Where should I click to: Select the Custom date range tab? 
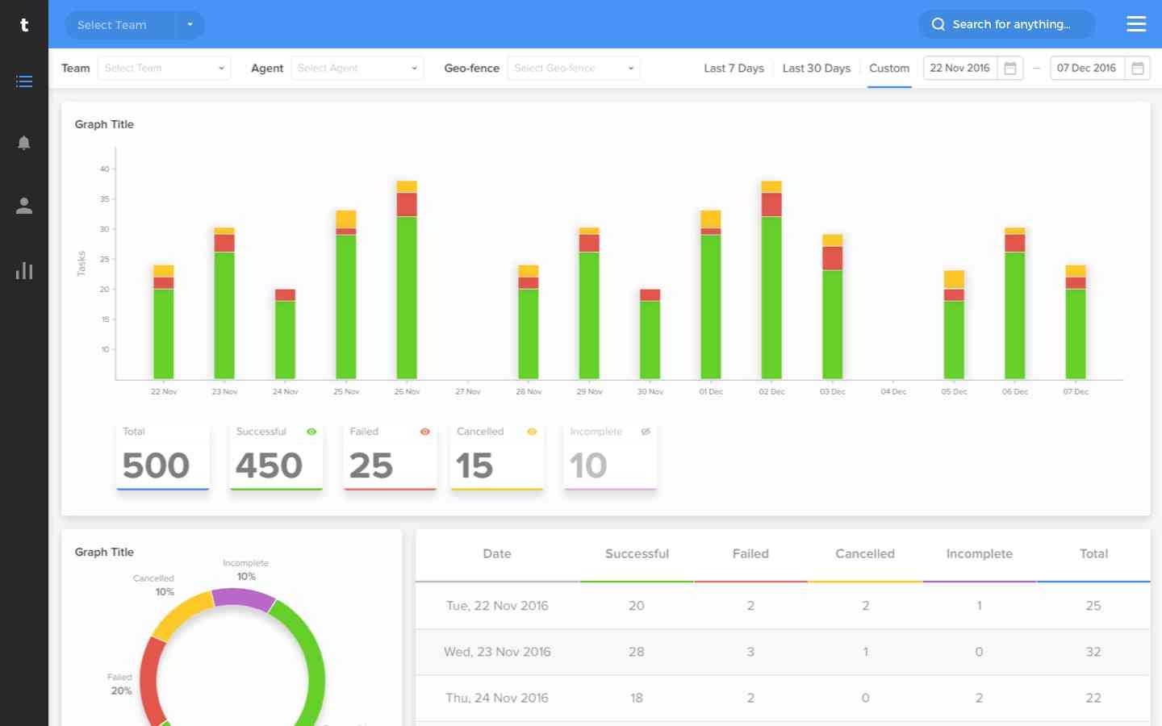889,69
